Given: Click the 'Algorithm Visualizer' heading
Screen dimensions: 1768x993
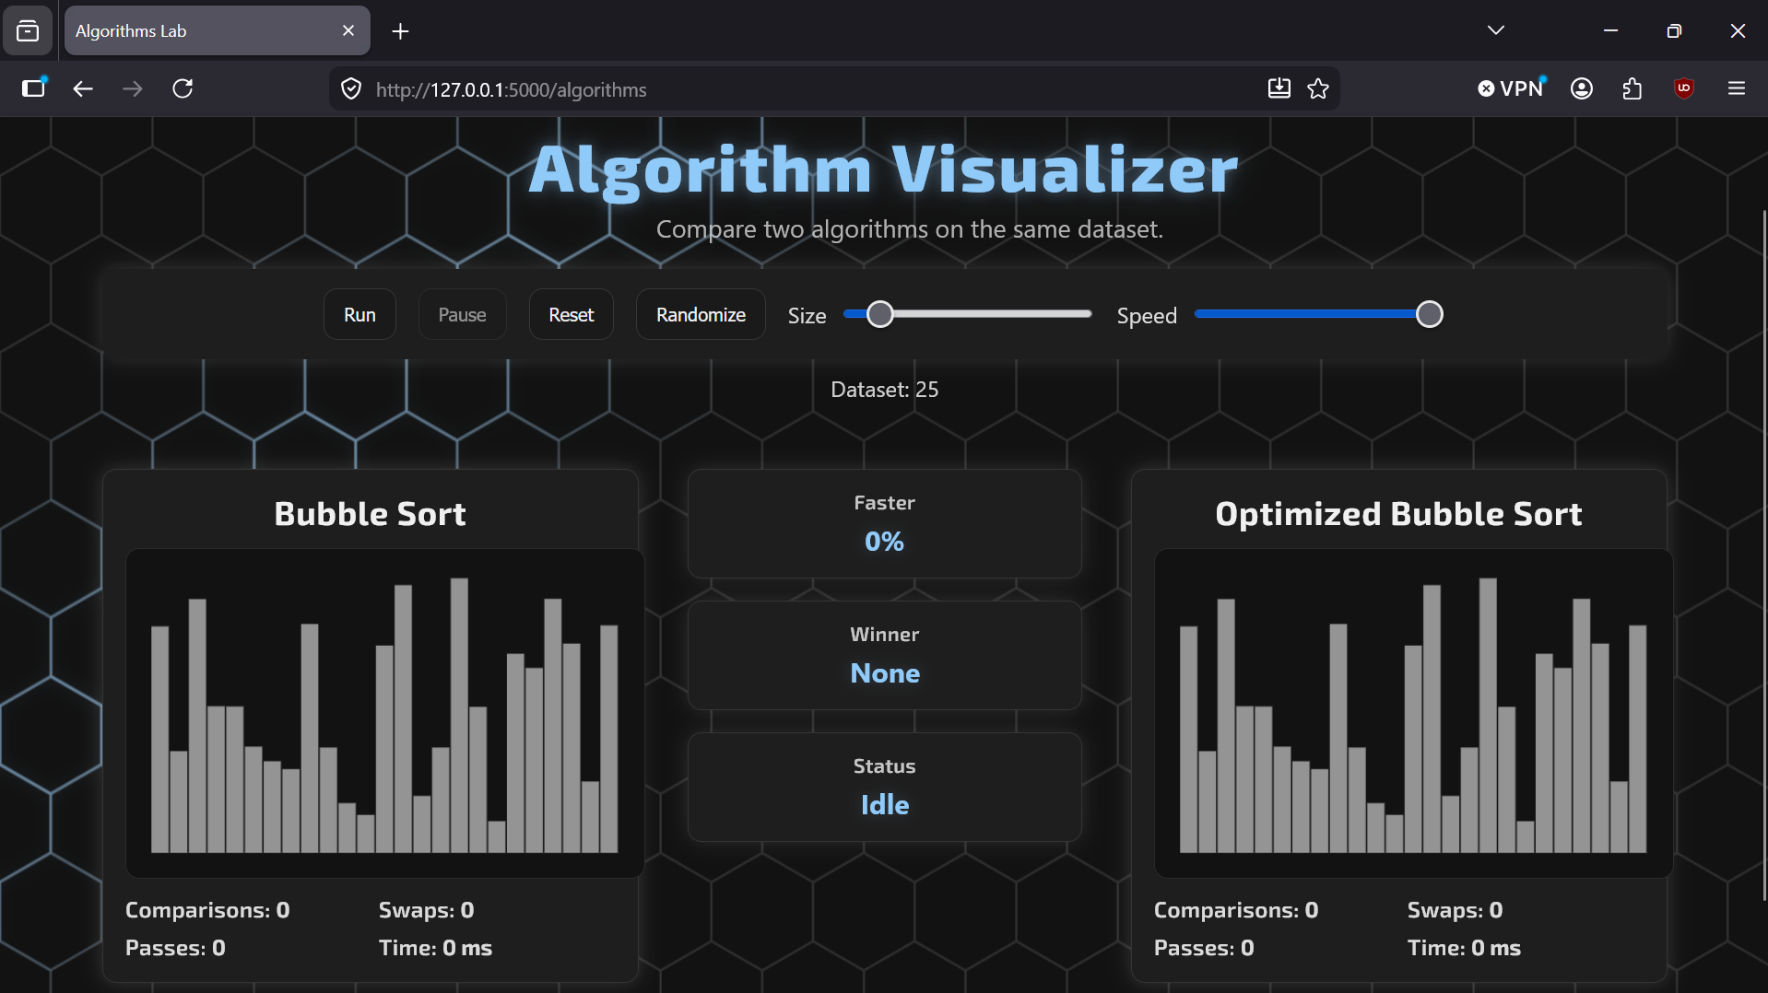Looking at the screenshot, I should pos(883,169).
